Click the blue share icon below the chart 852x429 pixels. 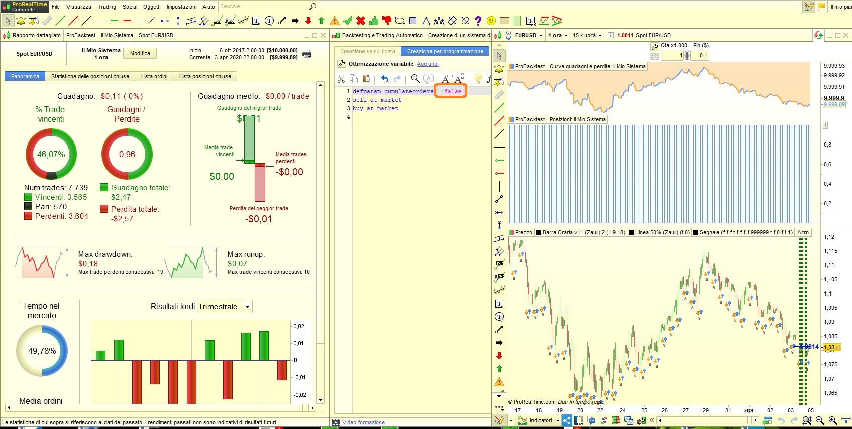tap(567, 420)
